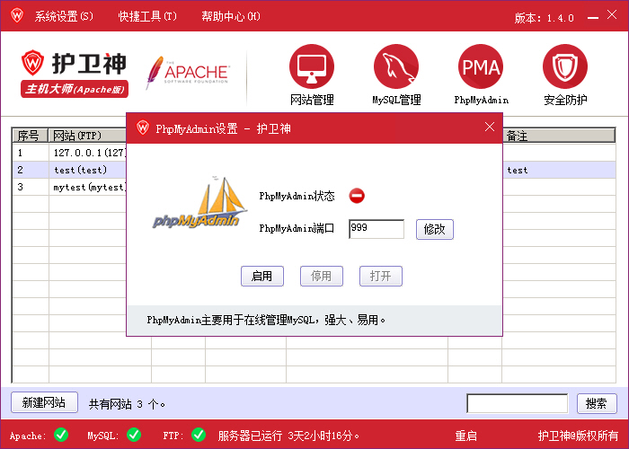Screen dimensions: 629x449
Task: Click the Apache green check status icon
Action: (61, 435)
